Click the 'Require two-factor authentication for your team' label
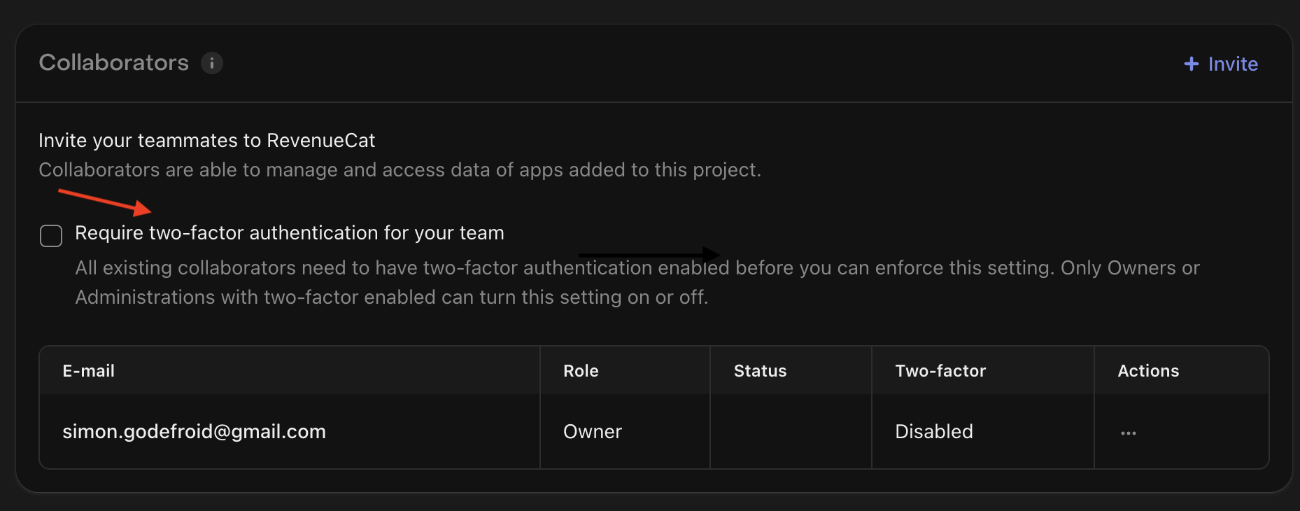The width and height of the screenshot is (1300, 511). (289, 233)
